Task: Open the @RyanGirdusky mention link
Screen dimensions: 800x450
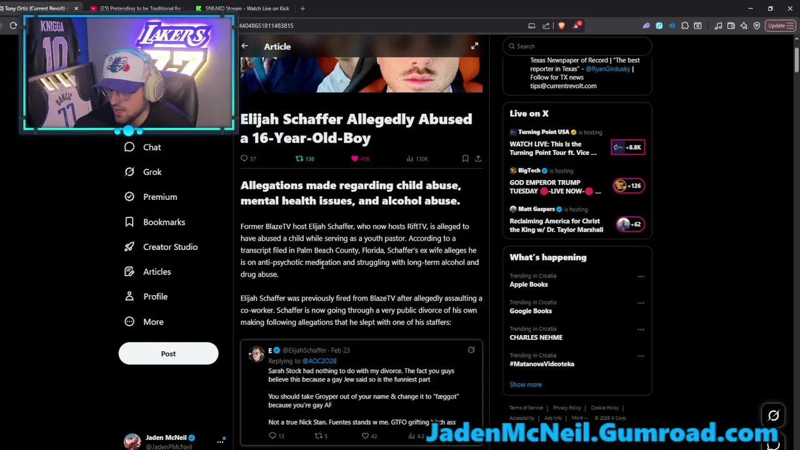Action: click(x=607, y=69)
